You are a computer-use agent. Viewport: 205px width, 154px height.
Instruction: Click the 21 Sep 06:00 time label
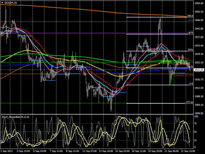[172, 151]
